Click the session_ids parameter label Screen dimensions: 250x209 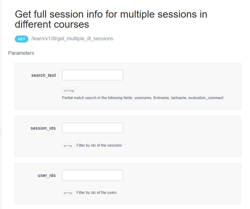[43, 128]
